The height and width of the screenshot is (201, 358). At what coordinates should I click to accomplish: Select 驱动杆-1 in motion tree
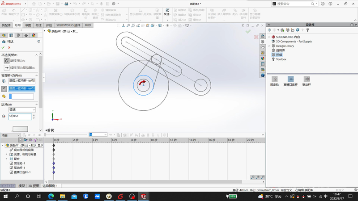(19, 168)
